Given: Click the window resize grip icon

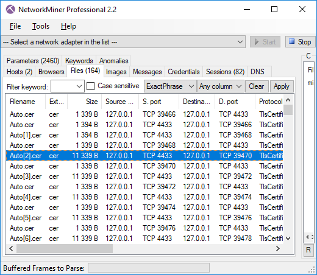Looking at the screenshot, I should pyautogui.click(x=312, y=270).
